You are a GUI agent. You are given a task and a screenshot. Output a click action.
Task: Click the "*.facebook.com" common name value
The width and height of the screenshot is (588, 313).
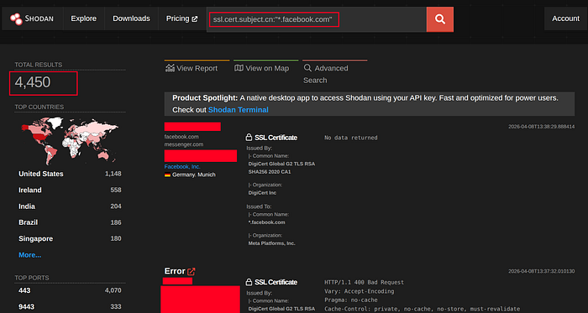pyautogui.click(x=266, y=222)
